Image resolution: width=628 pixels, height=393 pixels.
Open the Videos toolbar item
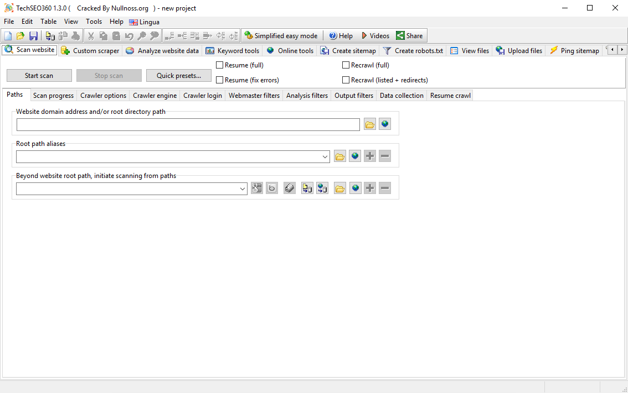[375, 36]
